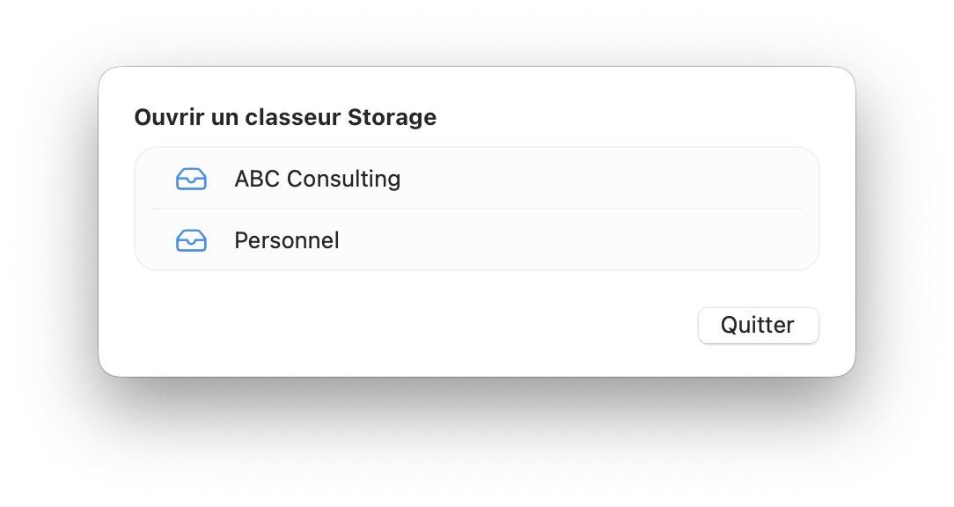Click empty space at right of Personnel row
This screenshot has height=507, width=954.
[x=616, y=240]
